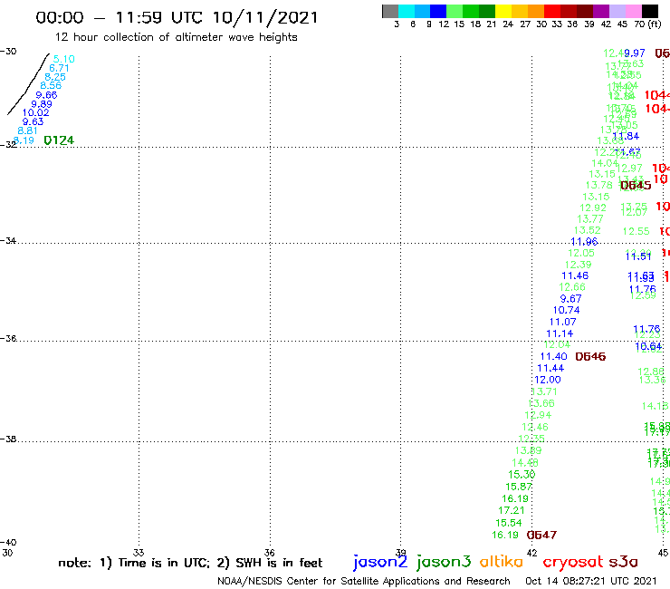Select the bright red swatch in the color bar

pyautogui.click(x=552, y=11)
